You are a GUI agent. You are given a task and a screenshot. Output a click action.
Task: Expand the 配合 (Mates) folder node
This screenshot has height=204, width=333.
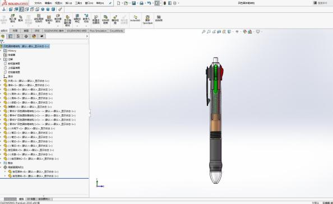pyautogui.click(x=1, y=163)
